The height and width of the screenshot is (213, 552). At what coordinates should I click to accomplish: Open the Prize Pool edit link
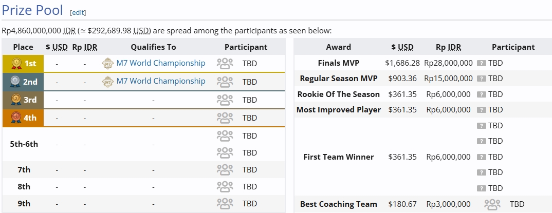click(x=78, y=12)
